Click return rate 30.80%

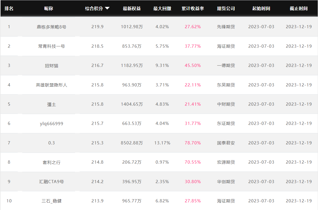pyautogui.click(x=193, y=182)
